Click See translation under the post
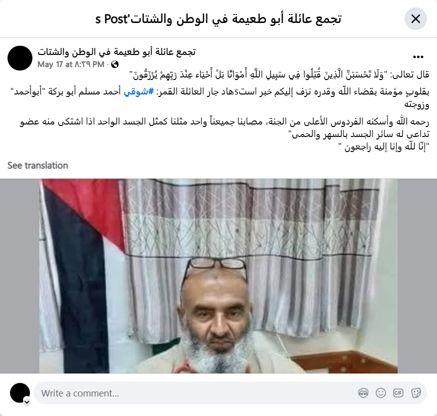437x416 pixels. 37,165
